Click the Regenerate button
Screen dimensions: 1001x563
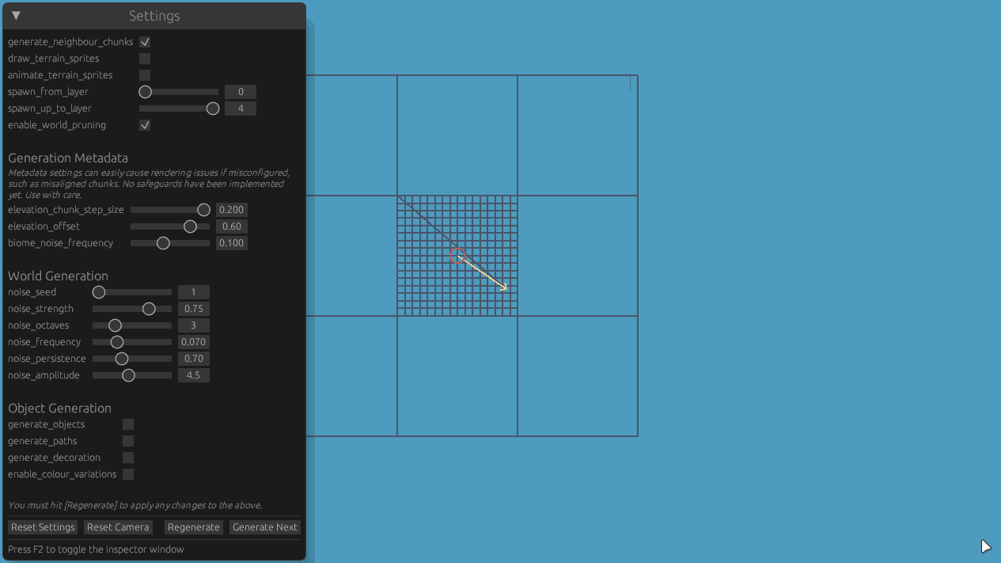tap(194, 527)
